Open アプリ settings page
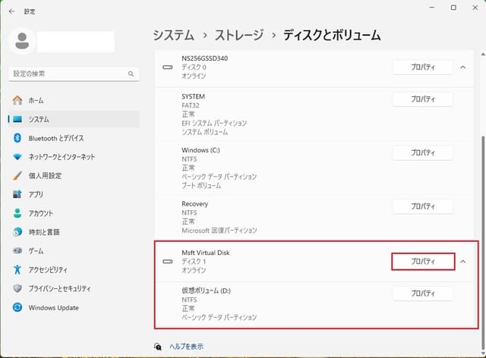The width and height of the screenshot is (486, 358). [74, 194]
